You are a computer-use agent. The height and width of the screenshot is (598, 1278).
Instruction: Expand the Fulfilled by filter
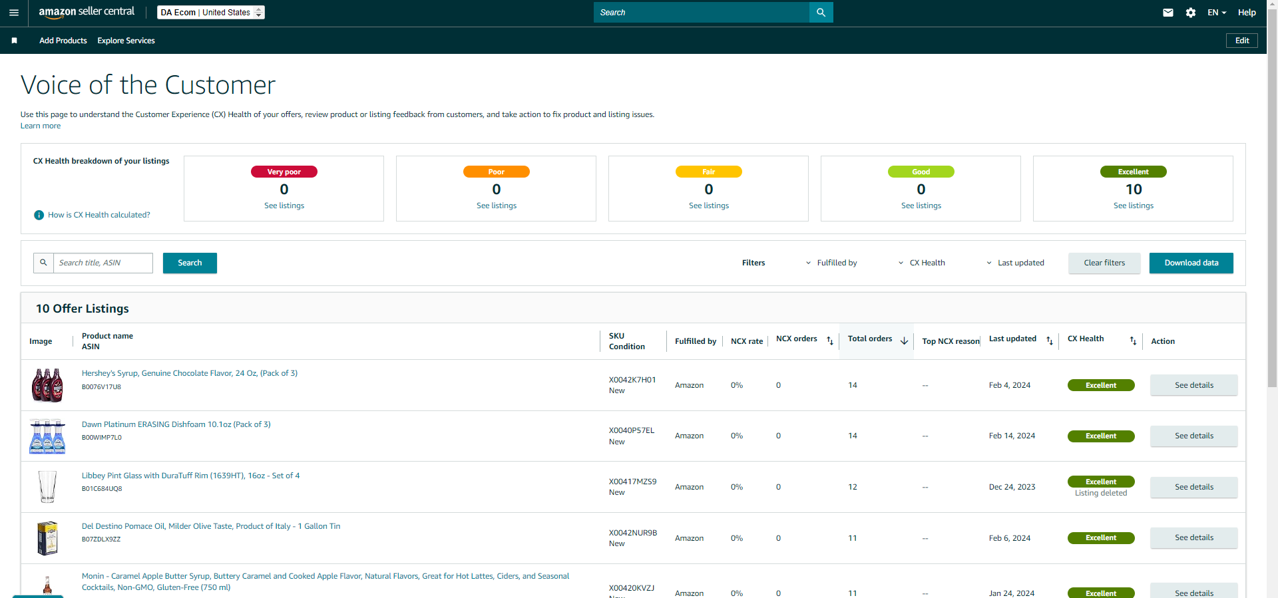(831, 263)
